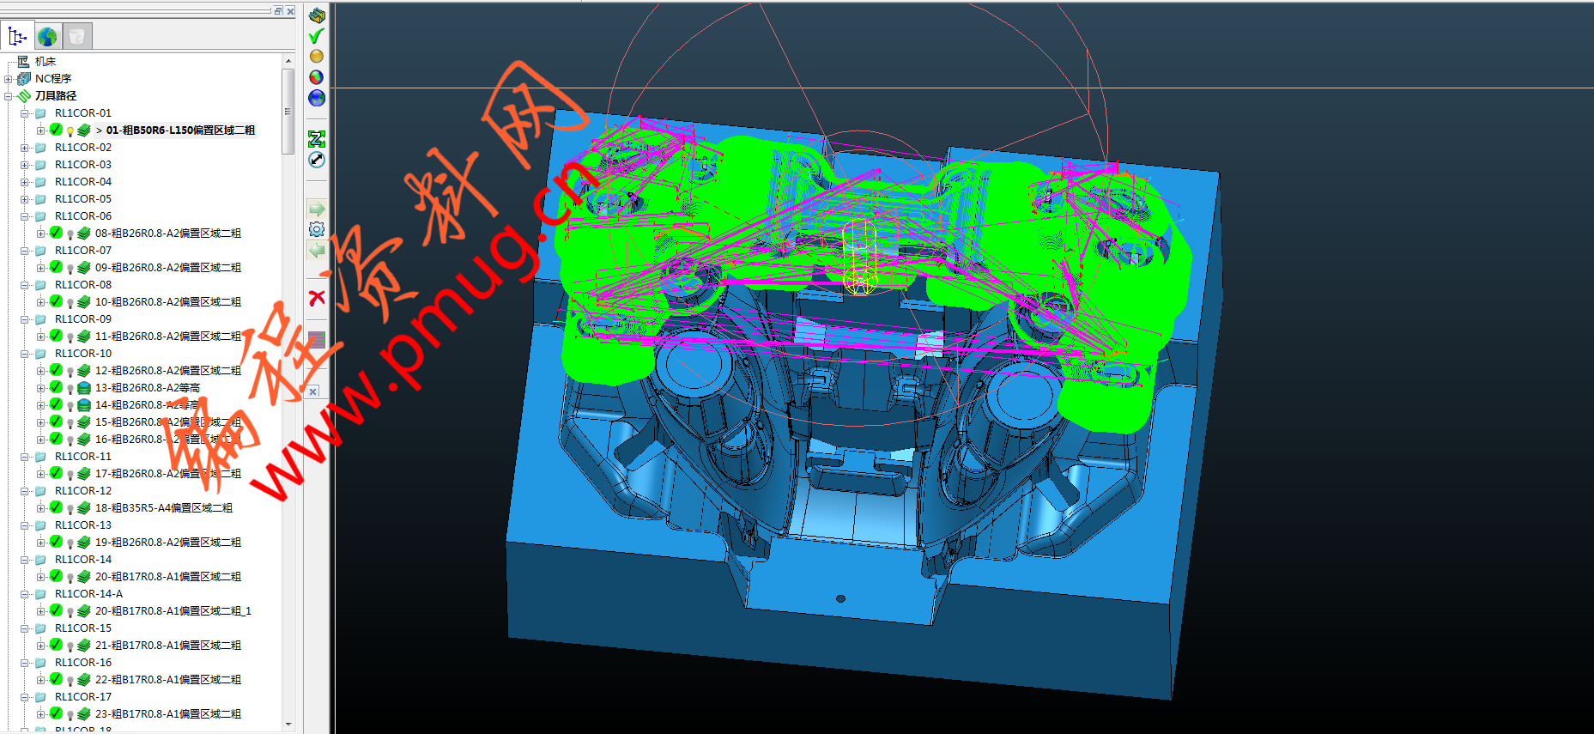Collapse the RL1COR-01 folder

24,113
